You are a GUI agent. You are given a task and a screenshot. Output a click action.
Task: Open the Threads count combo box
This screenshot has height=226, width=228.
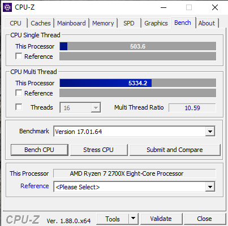pos(80,107)
